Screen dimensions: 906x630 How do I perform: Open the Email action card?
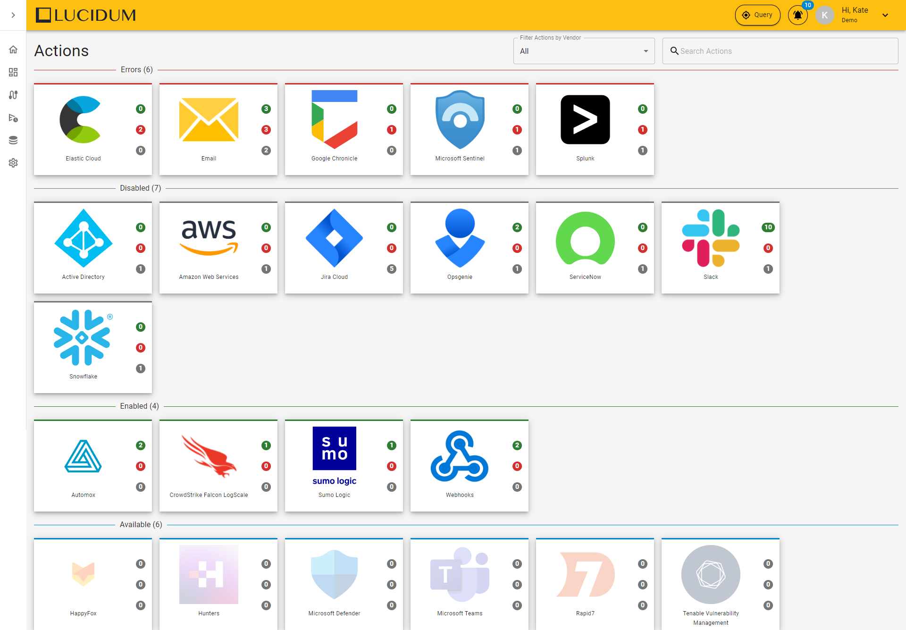point(218,129)
